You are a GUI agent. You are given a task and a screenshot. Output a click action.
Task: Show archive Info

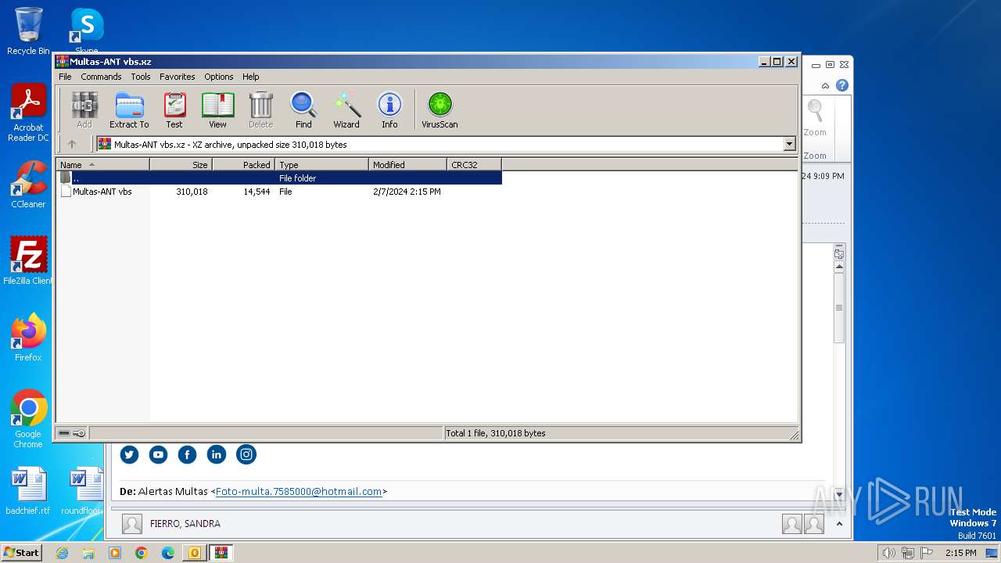pos(389,110)
